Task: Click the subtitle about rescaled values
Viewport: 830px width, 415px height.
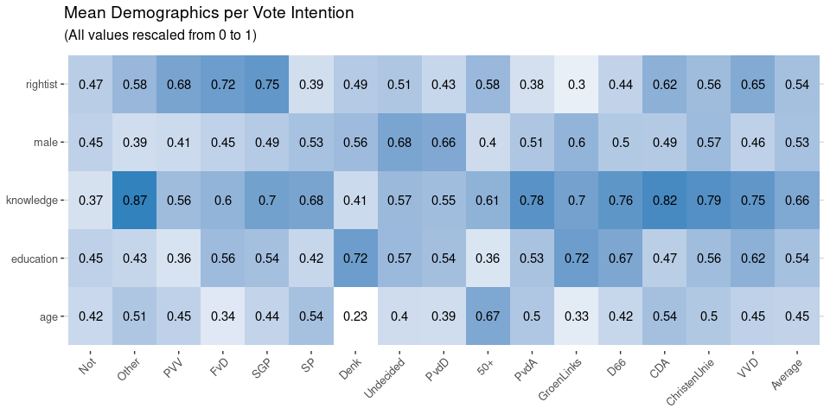Action: tap(160, 36)
